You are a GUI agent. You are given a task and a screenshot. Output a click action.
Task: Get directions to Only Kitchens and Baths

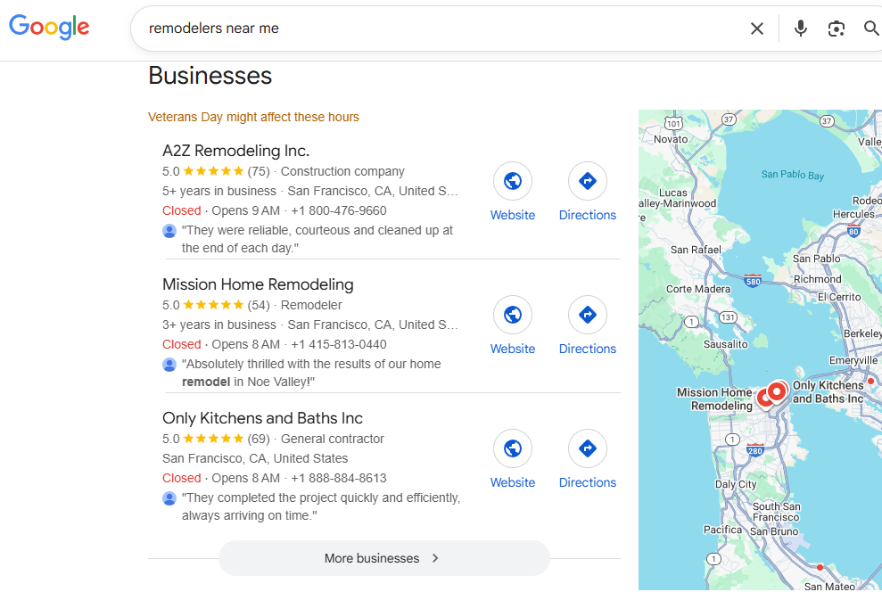[x=588, y=448]
